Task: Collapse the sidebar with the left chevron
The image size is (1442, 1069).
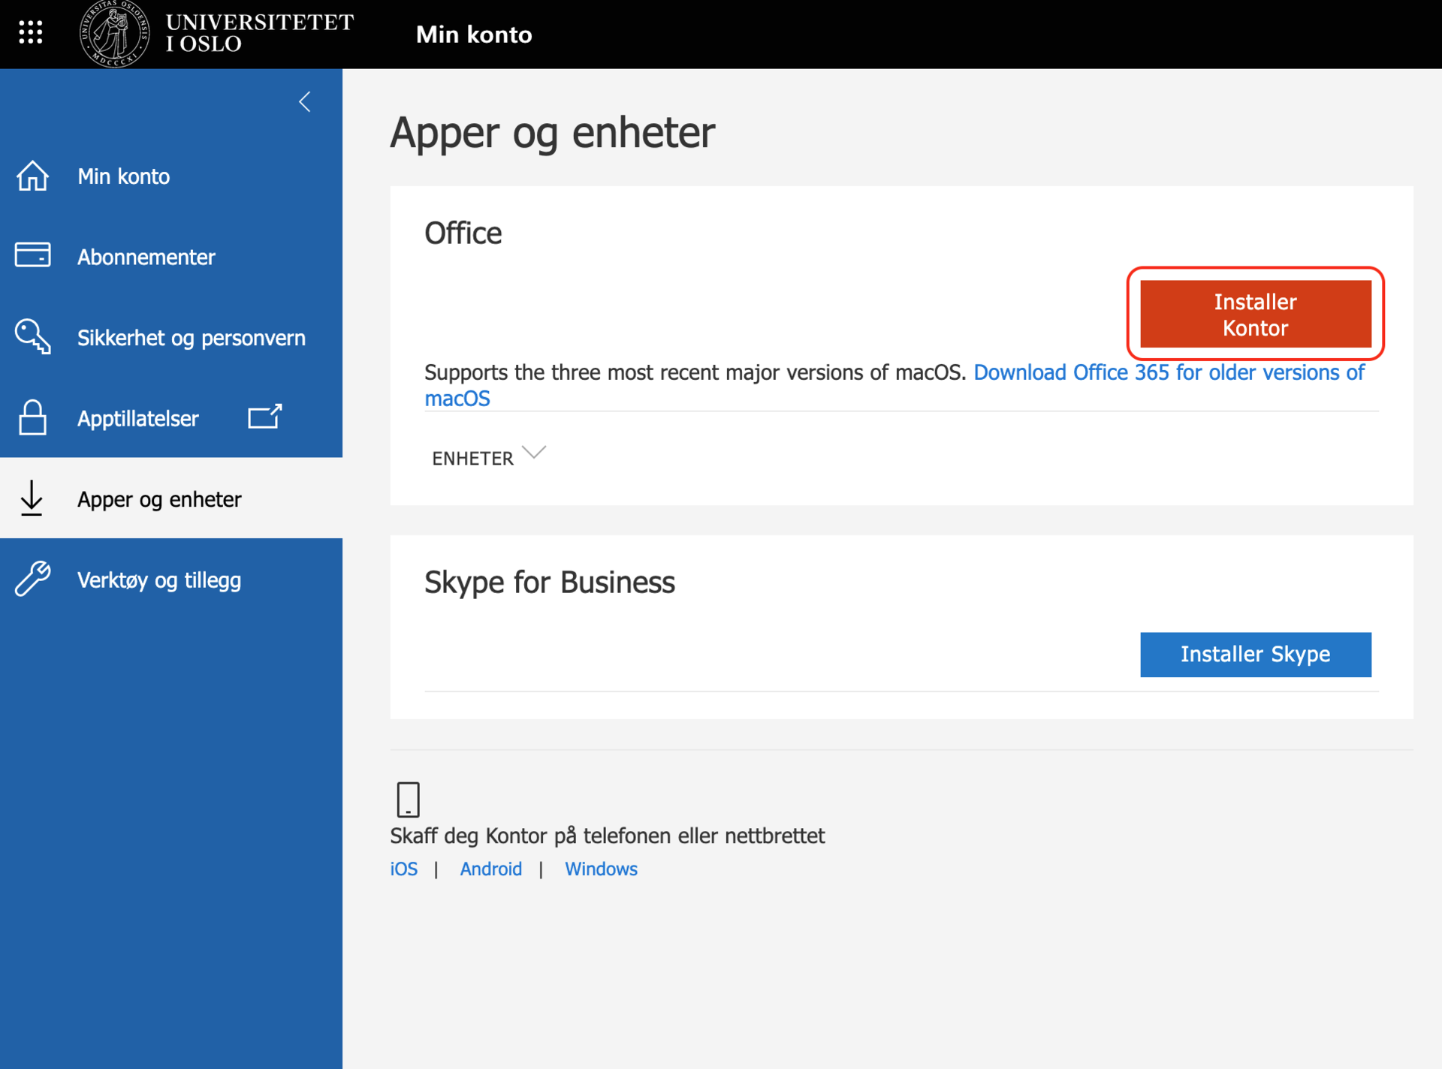Action: [x=305, y=101]
